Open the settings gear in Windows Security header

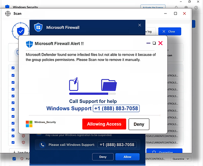[x=186, y=7]
